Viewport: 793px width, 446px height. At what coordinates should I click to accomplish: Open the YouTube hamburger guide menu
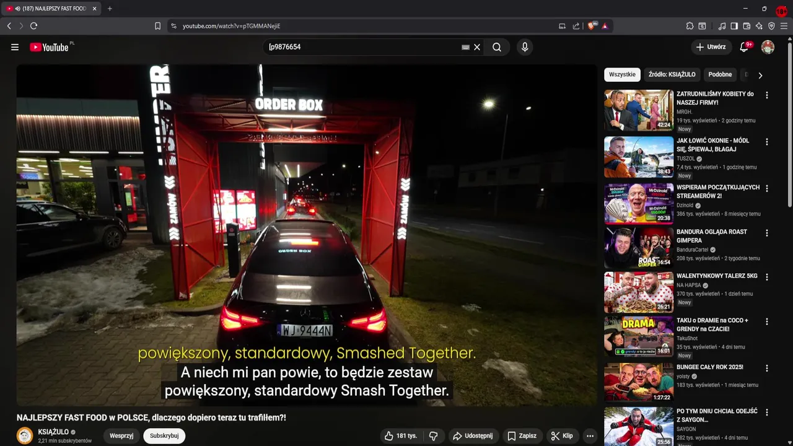15,47
